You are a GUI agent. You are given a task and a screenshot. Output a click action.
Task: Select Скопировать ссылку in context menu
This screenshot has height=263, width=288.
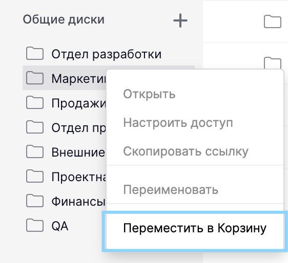pos(186,151)
